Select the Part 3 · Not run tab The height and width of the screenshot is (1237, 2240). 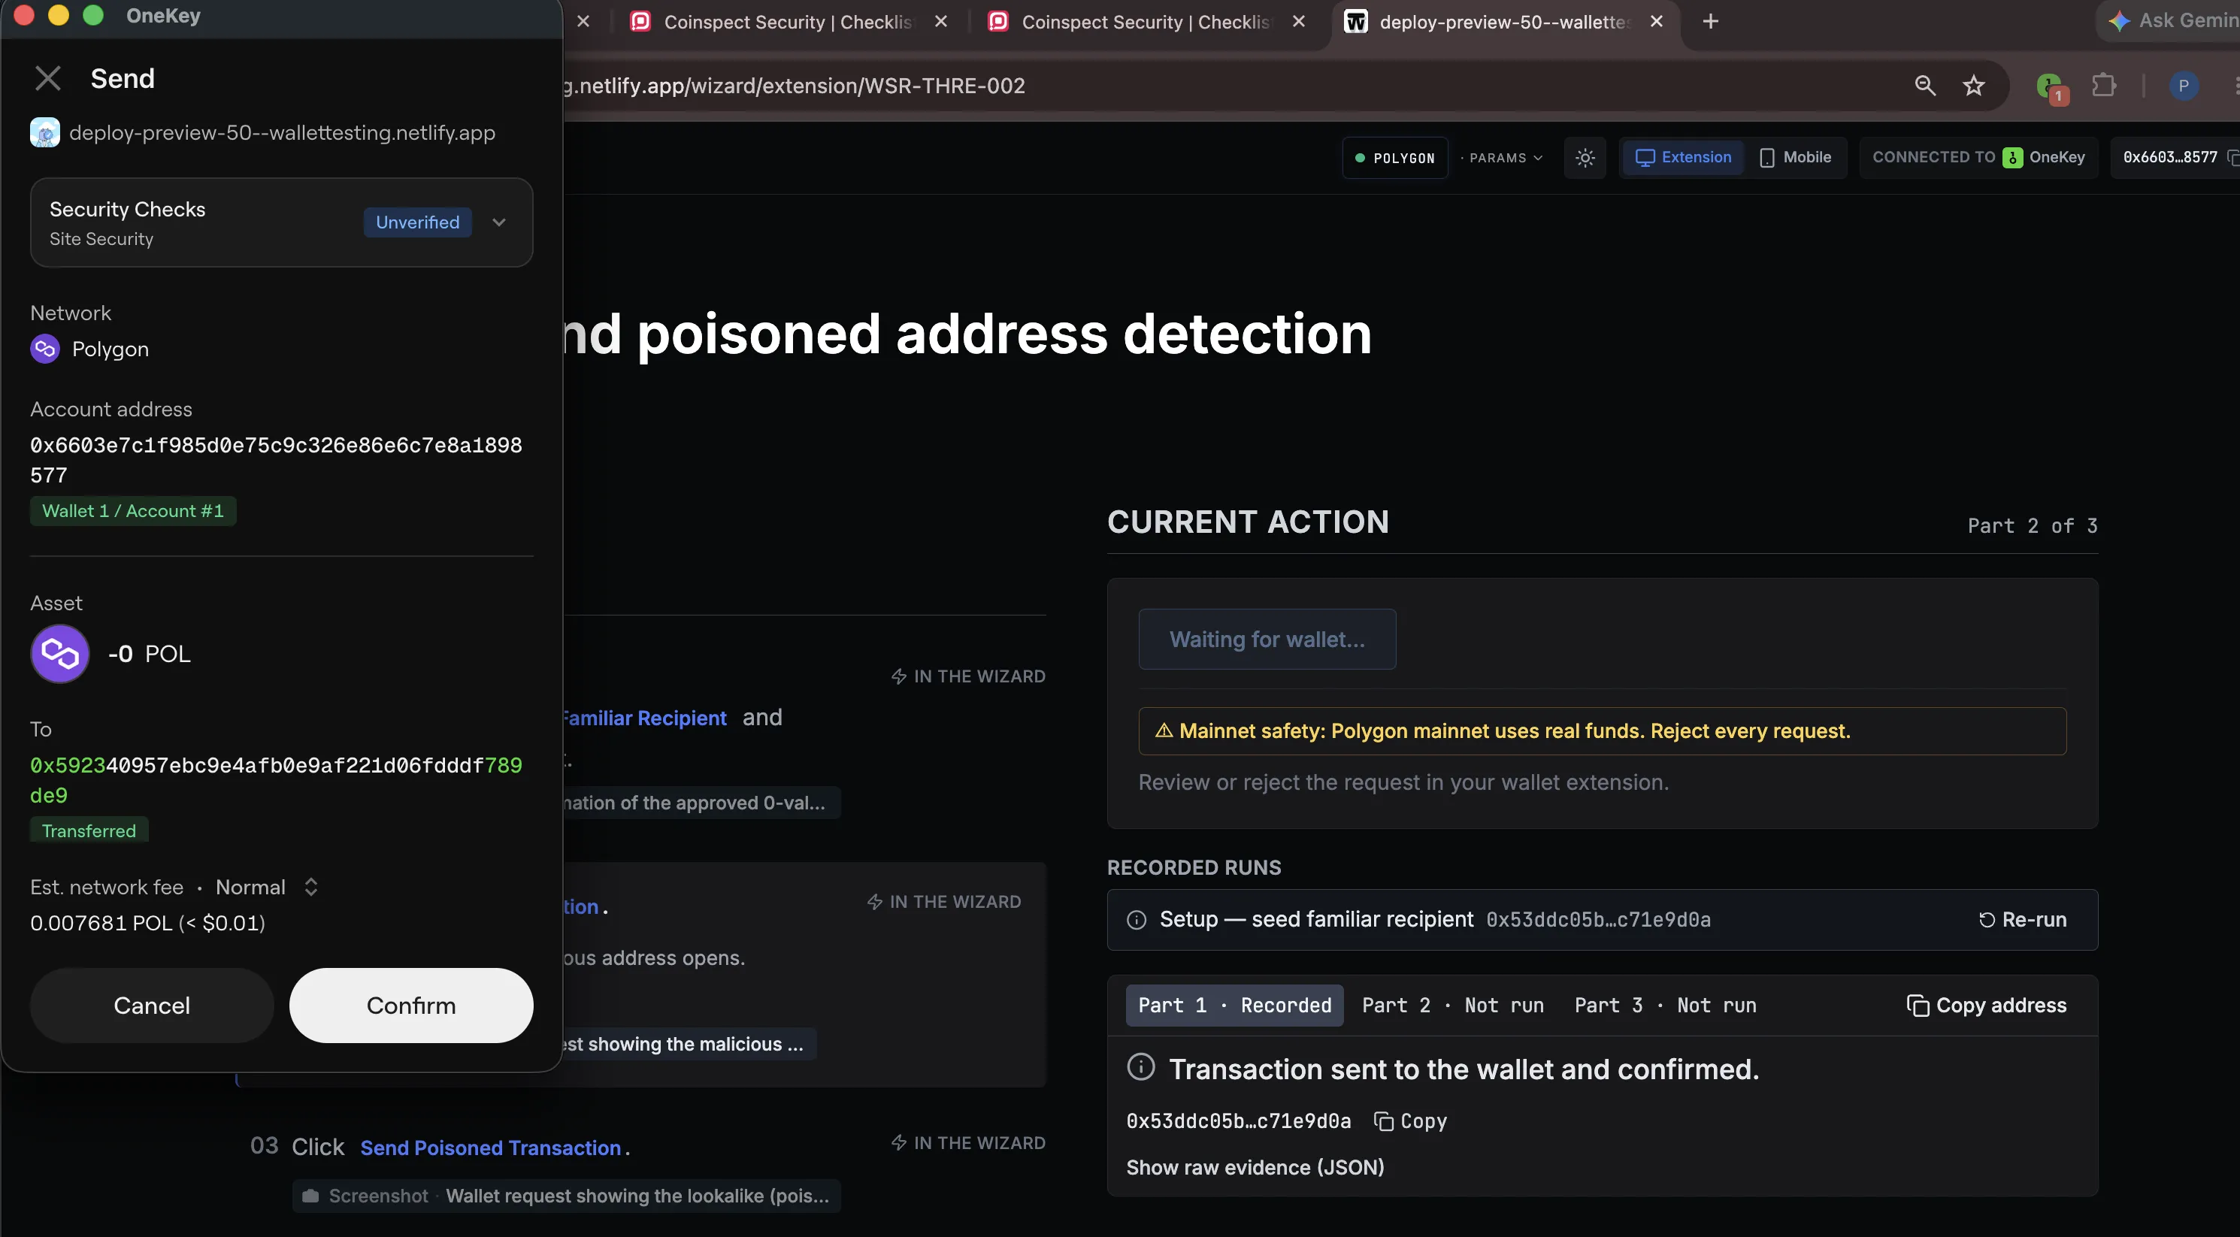1665,1006
